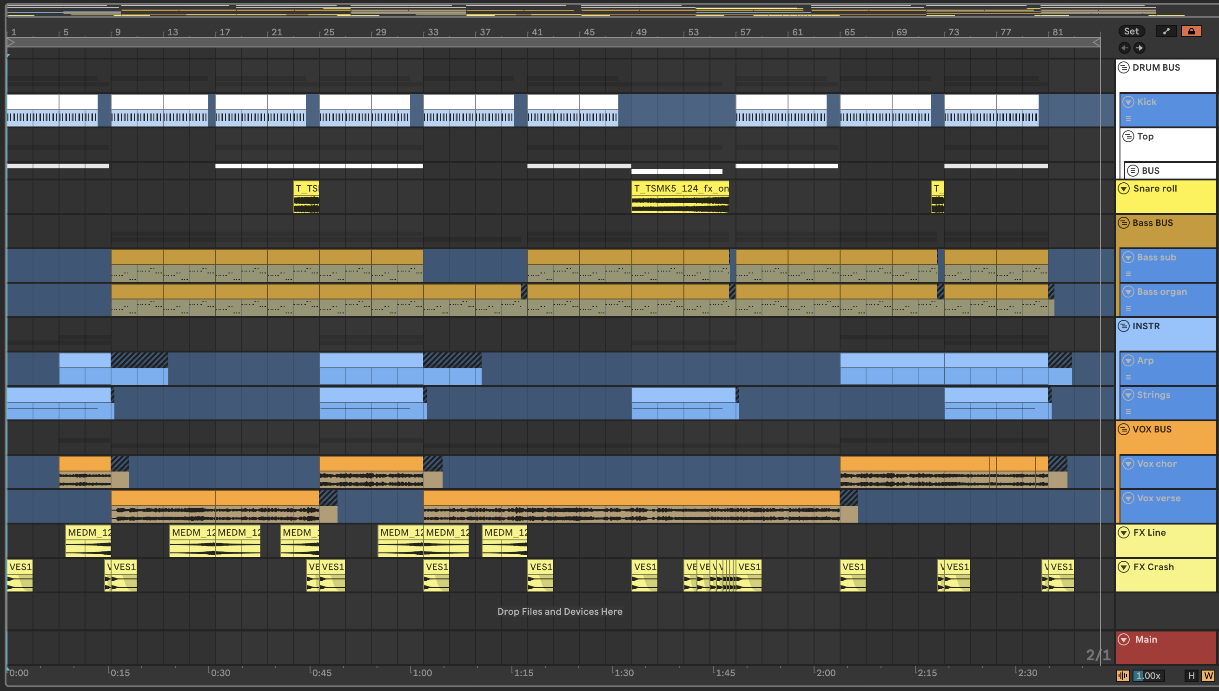
Task: Unfold the Vox chor track
Action: click(x=1128, y=464)
